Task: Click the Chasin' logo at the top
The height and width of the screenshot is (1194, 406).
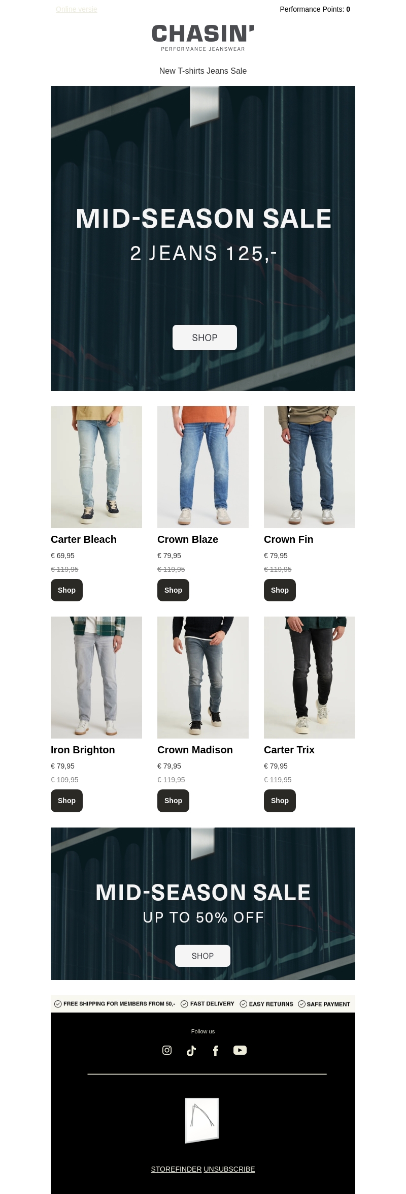Action: coord(203,38)
